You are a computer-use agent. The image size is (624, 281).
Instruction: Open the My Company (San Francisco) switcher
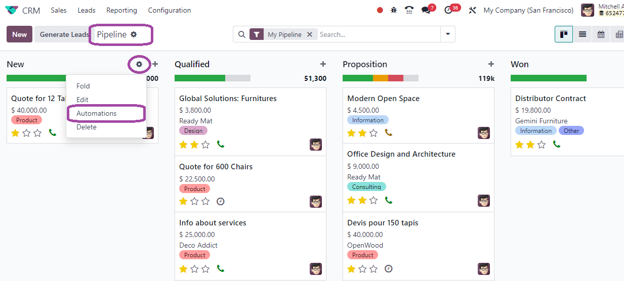click(528, 10)
